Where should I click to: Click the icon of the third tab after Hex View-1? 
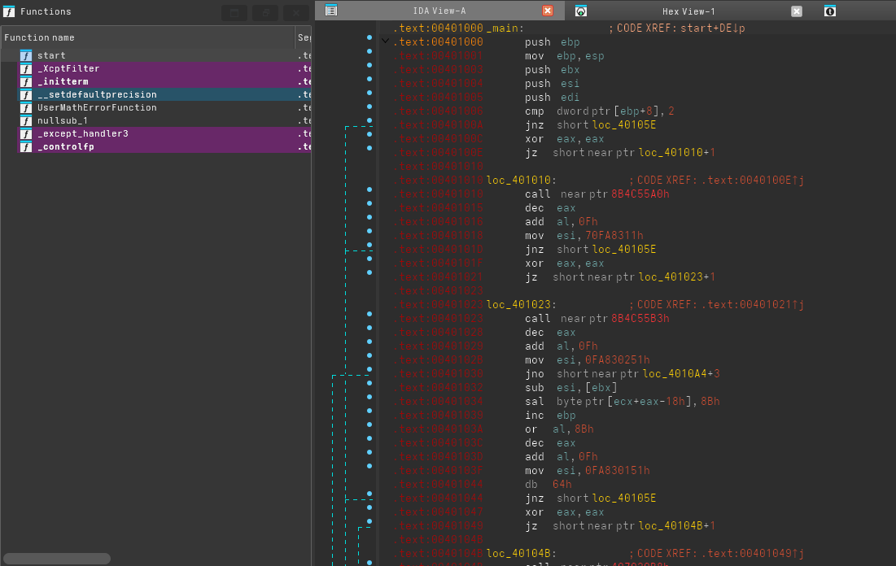click(x=829, y=11)
